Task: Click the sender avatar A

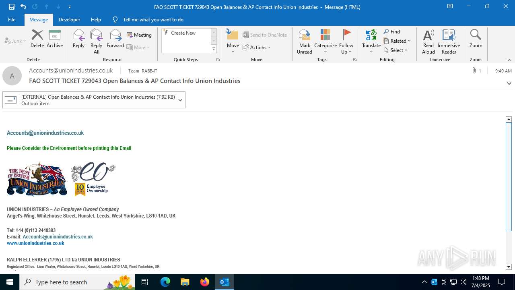Action: pyautogui.click(x=12, y=76)
